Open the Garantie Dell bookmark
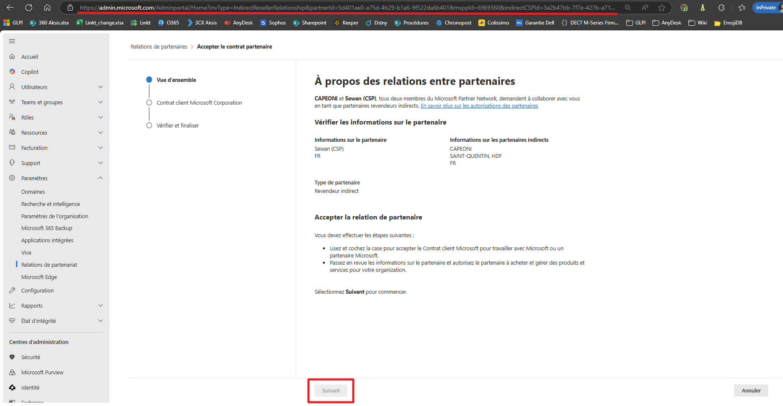The height and width of the screenshot is (406, 783). (x=535, y=23)
